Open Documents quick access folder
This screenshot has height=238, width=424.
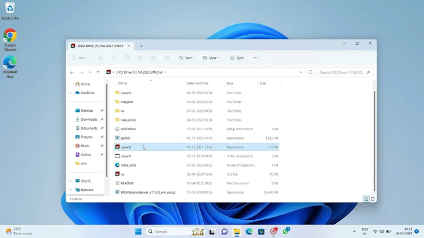[x=87, y=128]
